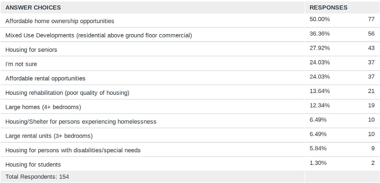Select Affordable home ownership opportunities row
Viewport: 380px width, 183px height.
60,21
